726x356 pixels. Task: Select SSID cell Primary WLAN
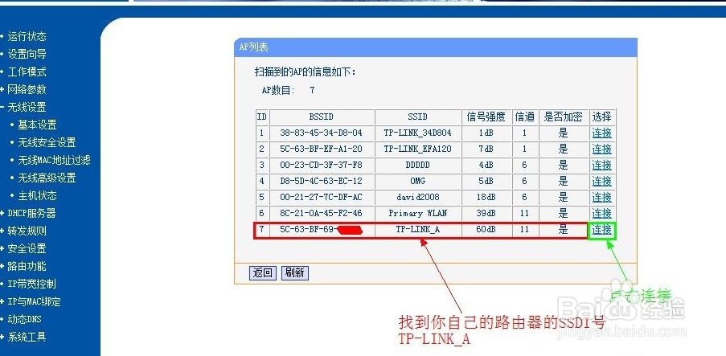(x=417, y=214)
